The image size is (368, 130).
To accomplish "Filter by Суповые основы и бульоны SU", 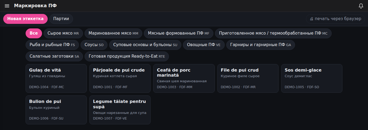I will (x=145, y=45).
